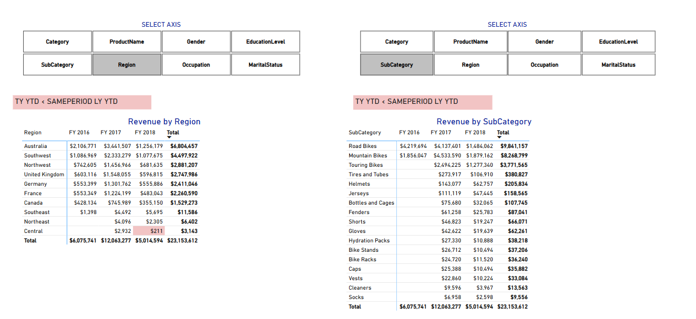Sort by FY 2017 in Revenue by SubCategory
The image size is (696, 319).
click(441, 132)
